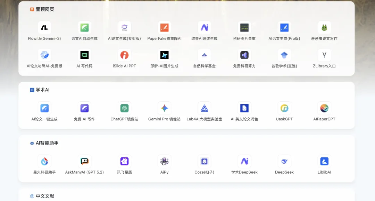375x201 pixels.
Task: Click the AI智能助手 section heading
Action: [x=47, y=143]
